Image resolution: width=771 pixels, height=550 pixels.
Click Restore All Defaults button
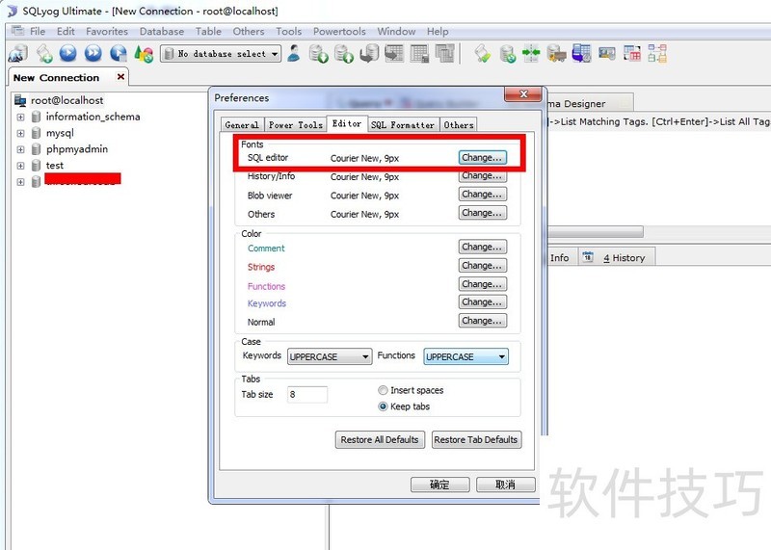point(379,440)
